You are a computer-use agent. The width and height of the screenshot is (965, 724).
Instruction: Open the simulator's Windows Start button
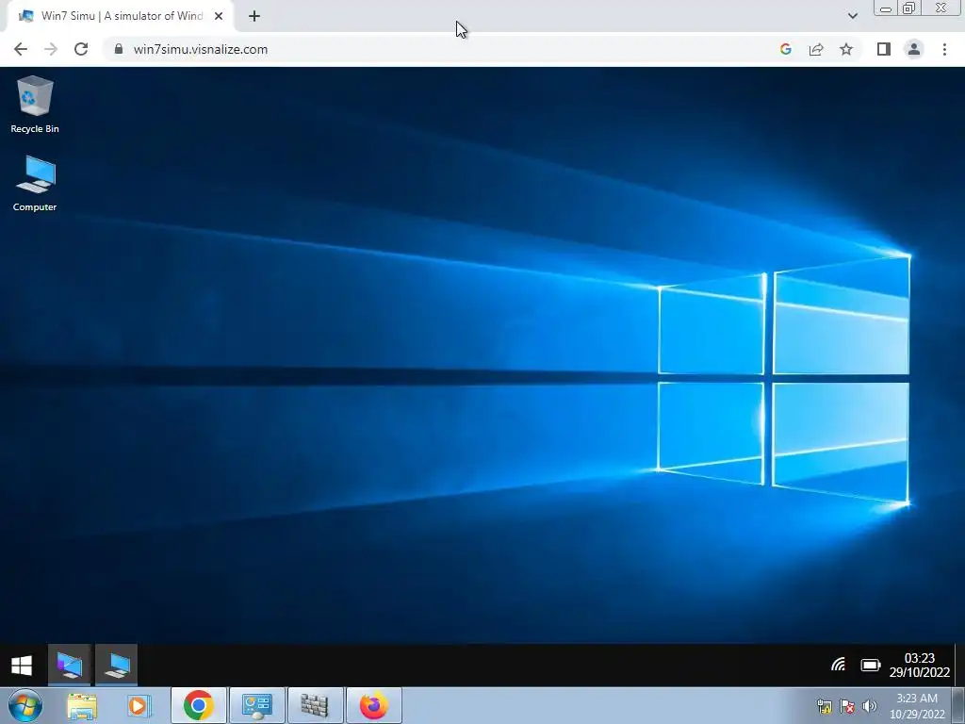[x=23, y=666]
